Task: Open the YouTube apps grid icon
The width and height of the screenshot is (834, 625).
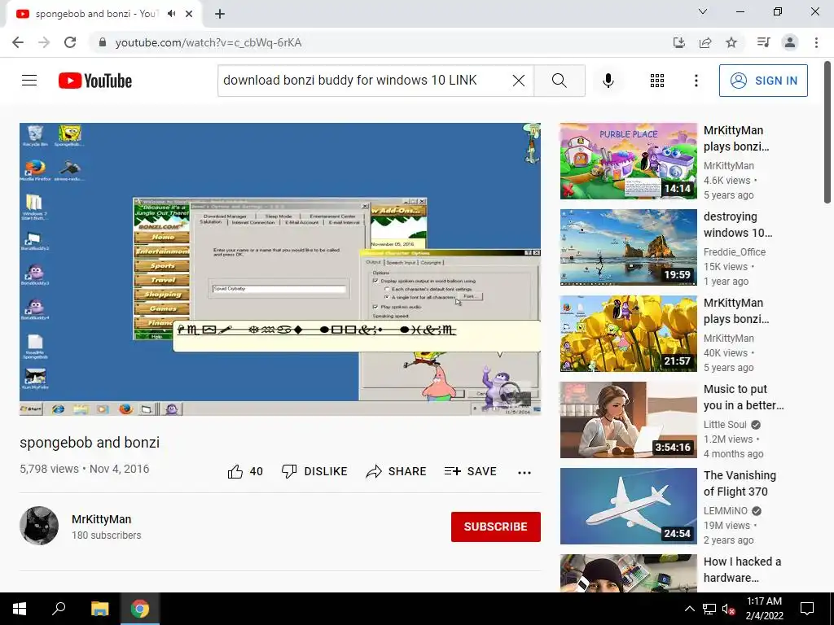Action: [657, 81]
